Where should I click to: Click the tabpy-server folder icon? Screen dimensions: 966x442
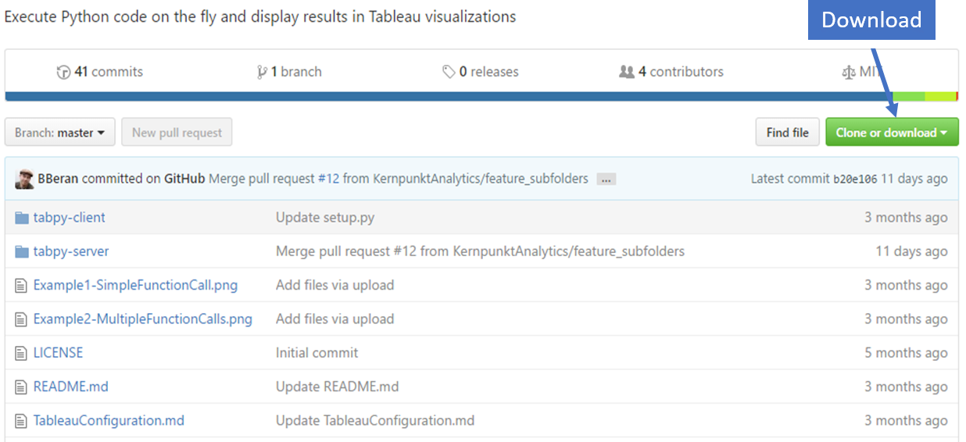[22, 251]
